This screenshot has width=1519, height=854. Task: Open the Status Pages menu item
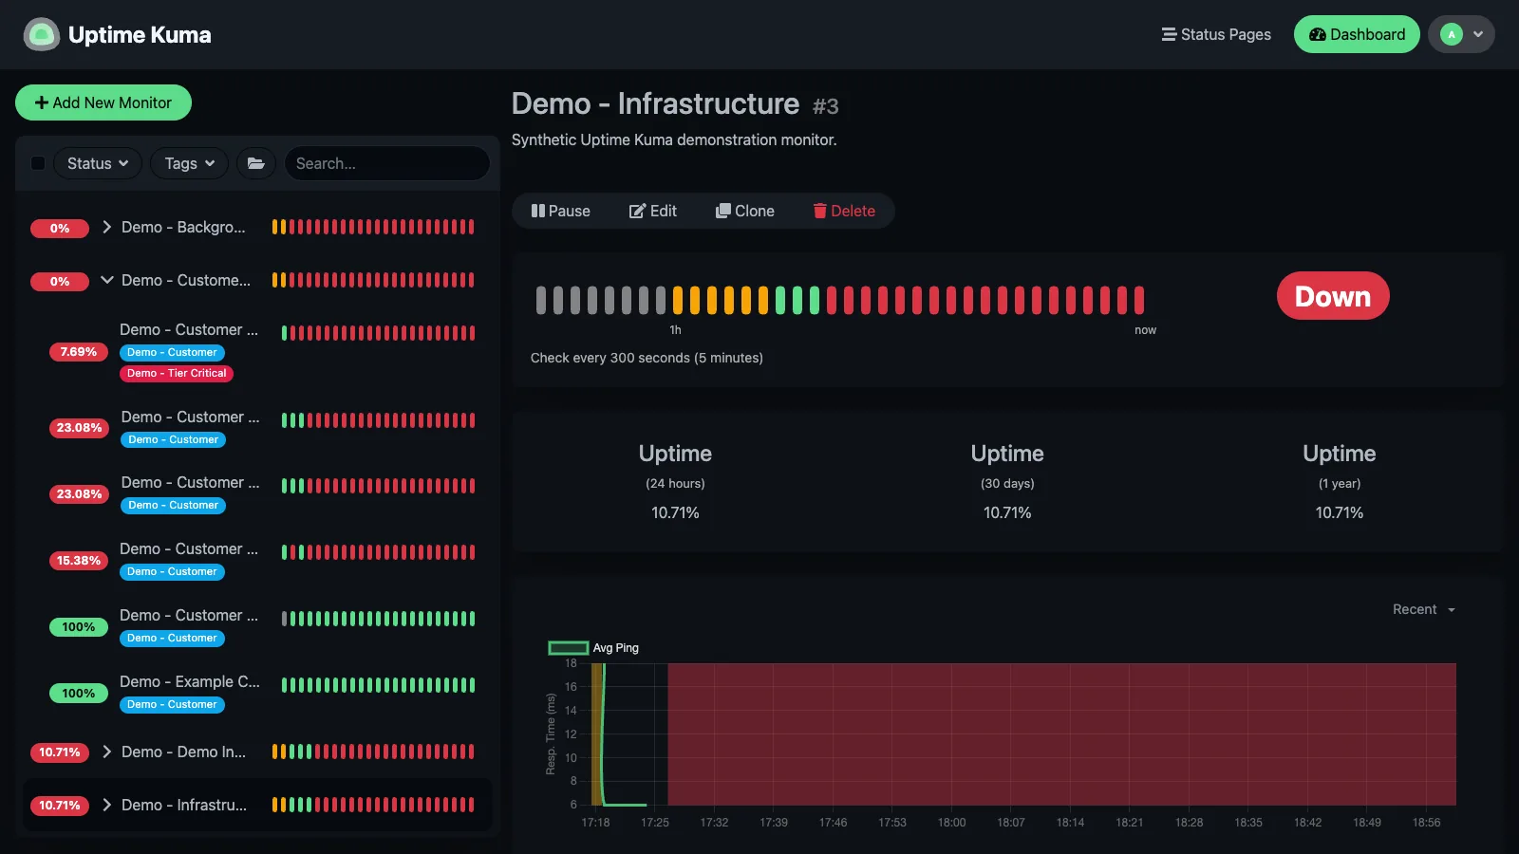point(1216,34)
